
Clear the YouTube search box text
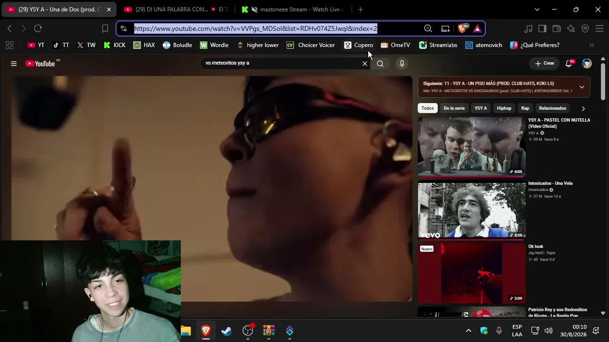click(365, 64)
